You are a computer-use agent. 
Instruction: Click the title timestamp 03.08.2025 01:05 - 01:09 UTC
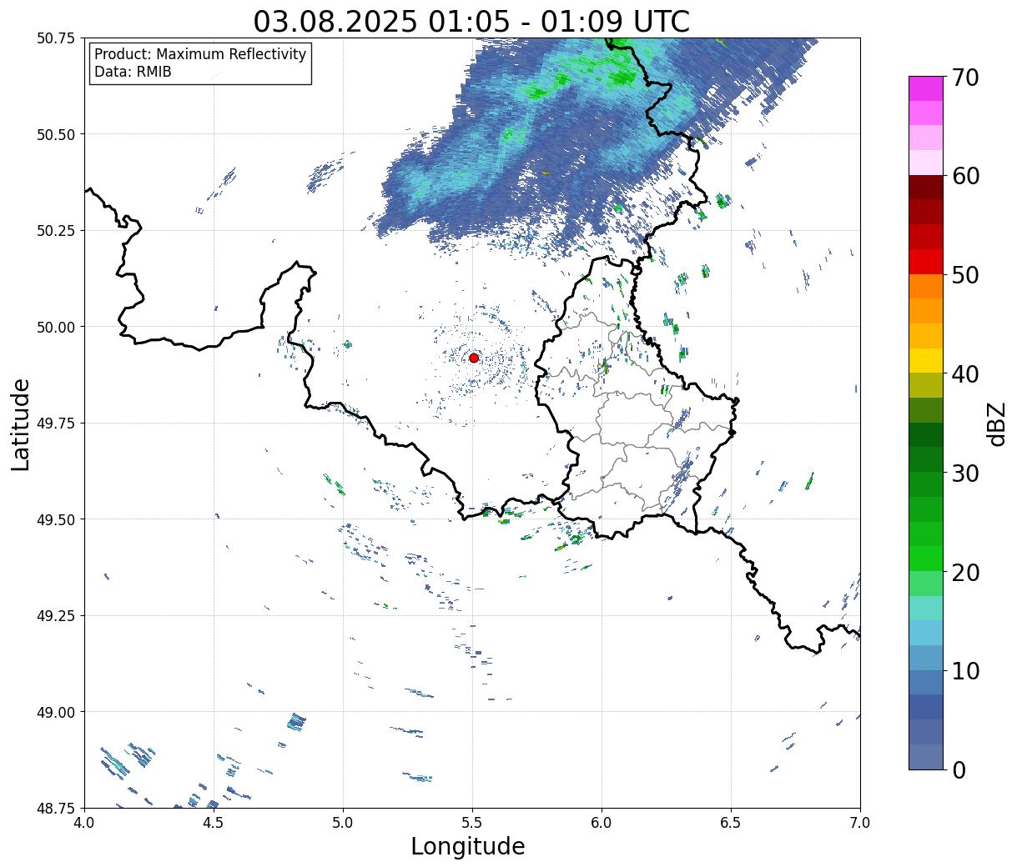(471, 21)
